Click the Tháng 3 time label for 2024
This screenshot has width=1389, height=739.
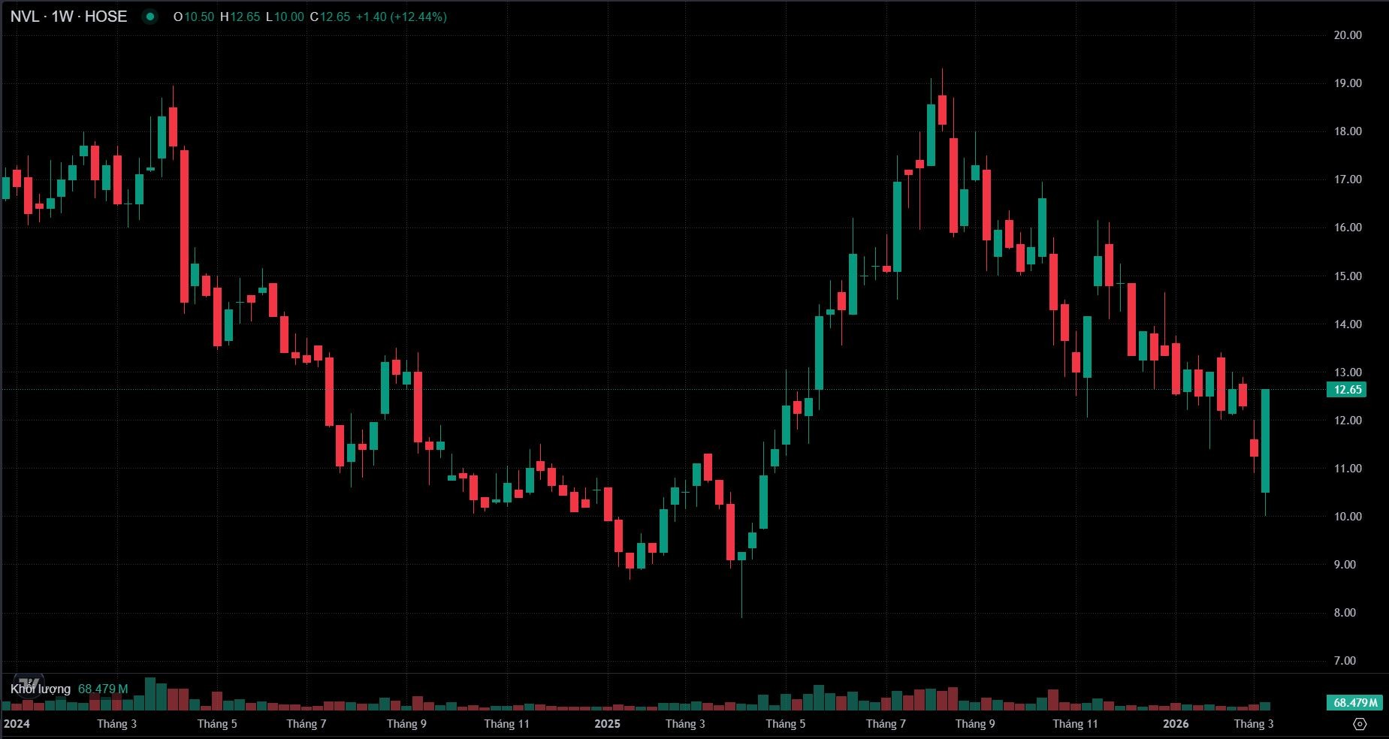point(117,724)
